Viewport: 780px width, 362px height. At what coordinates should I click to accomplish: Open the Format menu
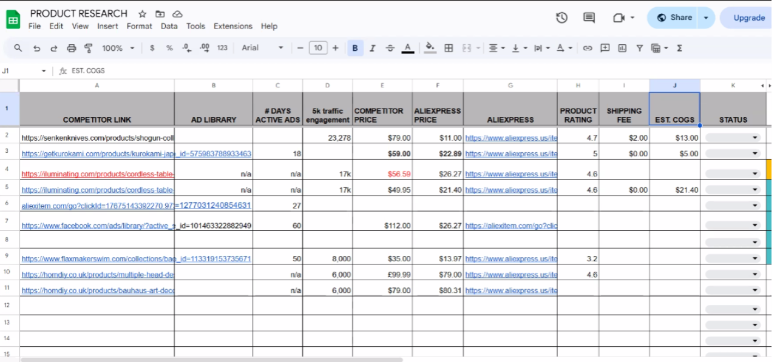140,26
